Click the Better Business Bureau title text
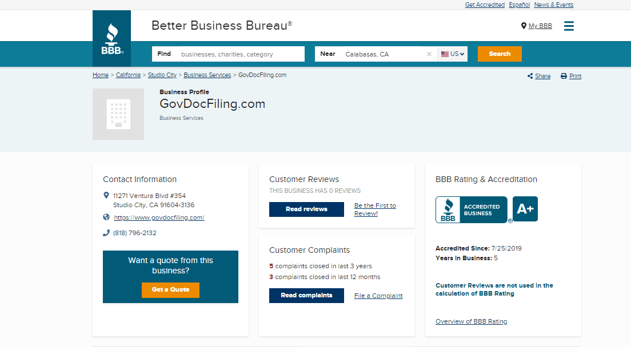The height and width of the screenshot is (347, 631). tap(222, 26)
